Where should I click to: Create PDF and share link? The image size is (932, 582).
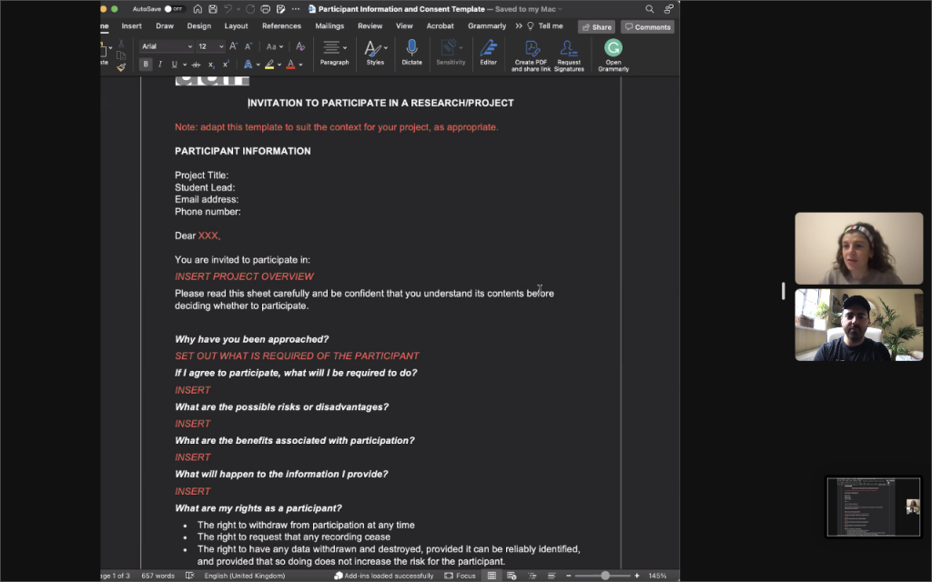point(531,55)
